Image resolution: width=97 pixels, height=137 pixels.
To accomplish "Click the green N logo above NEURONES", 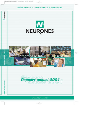I will tap(40, 24).
